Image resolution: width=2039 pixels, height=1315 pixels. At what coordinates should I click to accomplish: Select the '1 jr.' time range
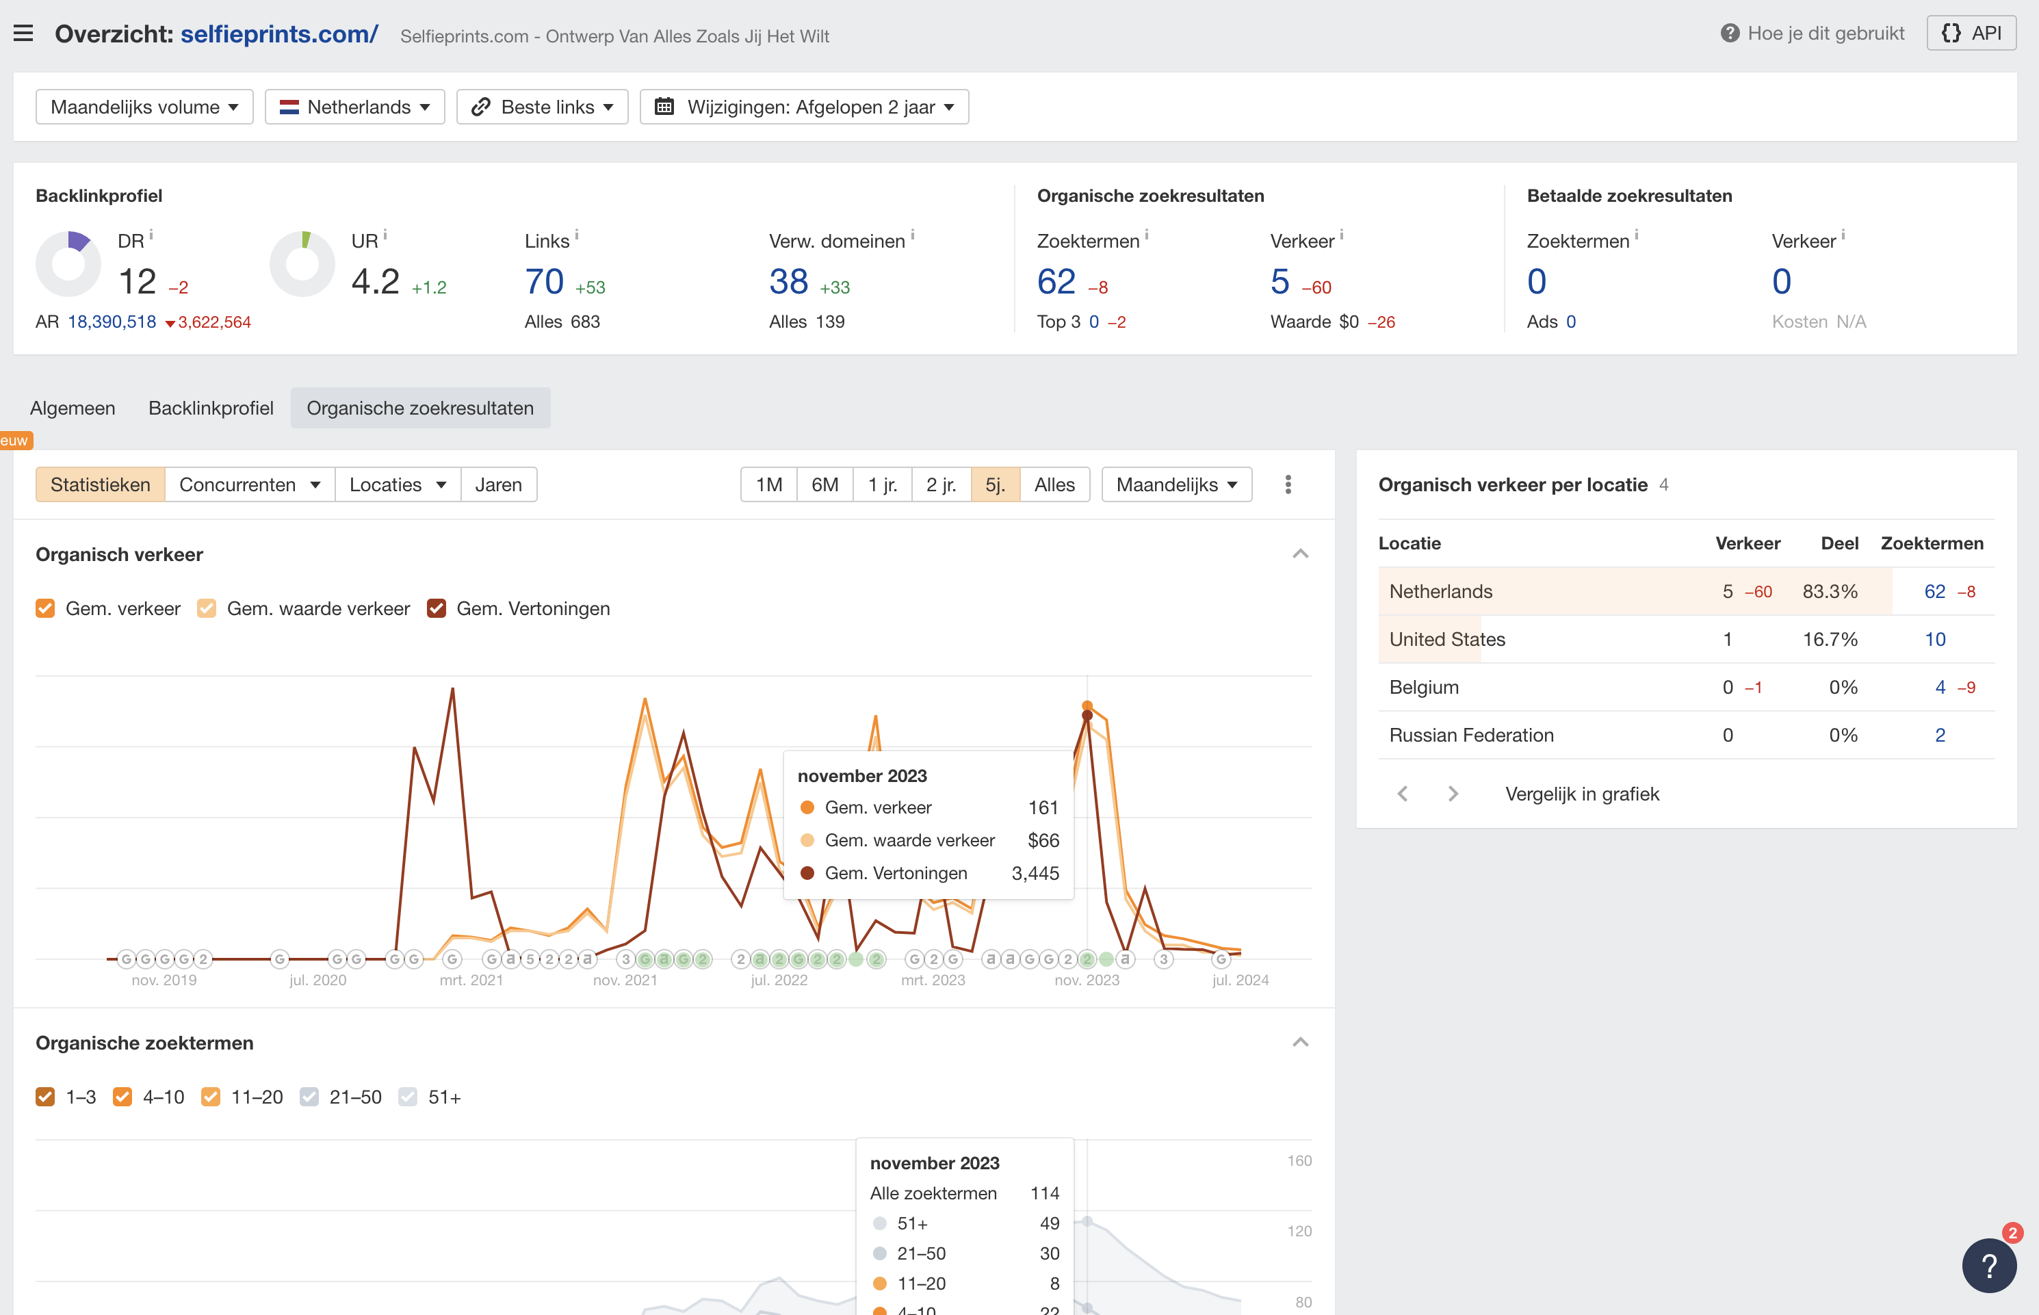tap(882, 484)
